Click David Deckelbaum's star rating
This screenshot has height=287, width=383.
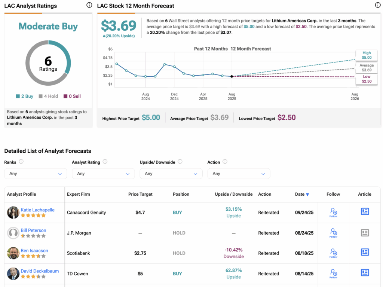coord(33,277)
